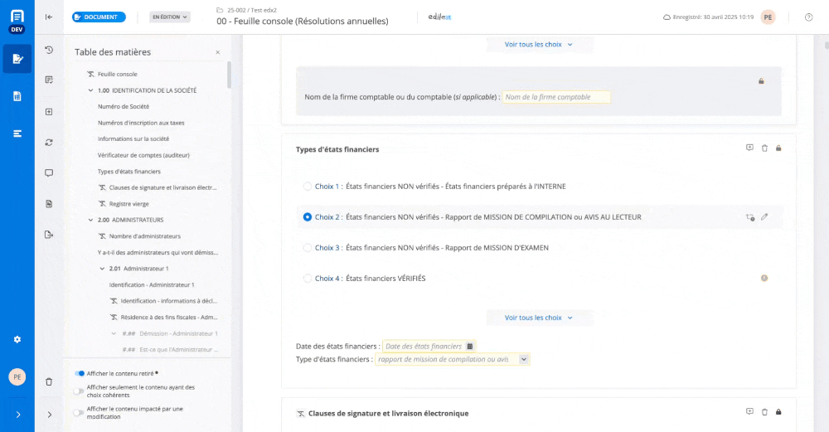Click the history icon in the side toolbar
The image size is (829, 432).
pos(49,50)
